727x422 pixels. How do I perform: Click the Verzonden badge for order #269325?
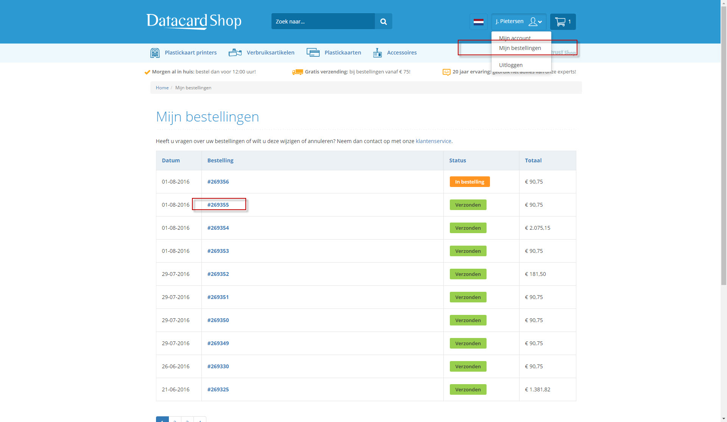click(x=468, y=389)
